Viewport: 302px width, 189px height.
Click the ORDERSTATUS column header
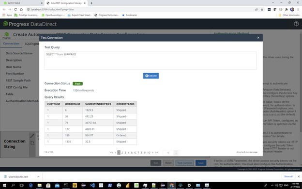click(x=125, y=104)
